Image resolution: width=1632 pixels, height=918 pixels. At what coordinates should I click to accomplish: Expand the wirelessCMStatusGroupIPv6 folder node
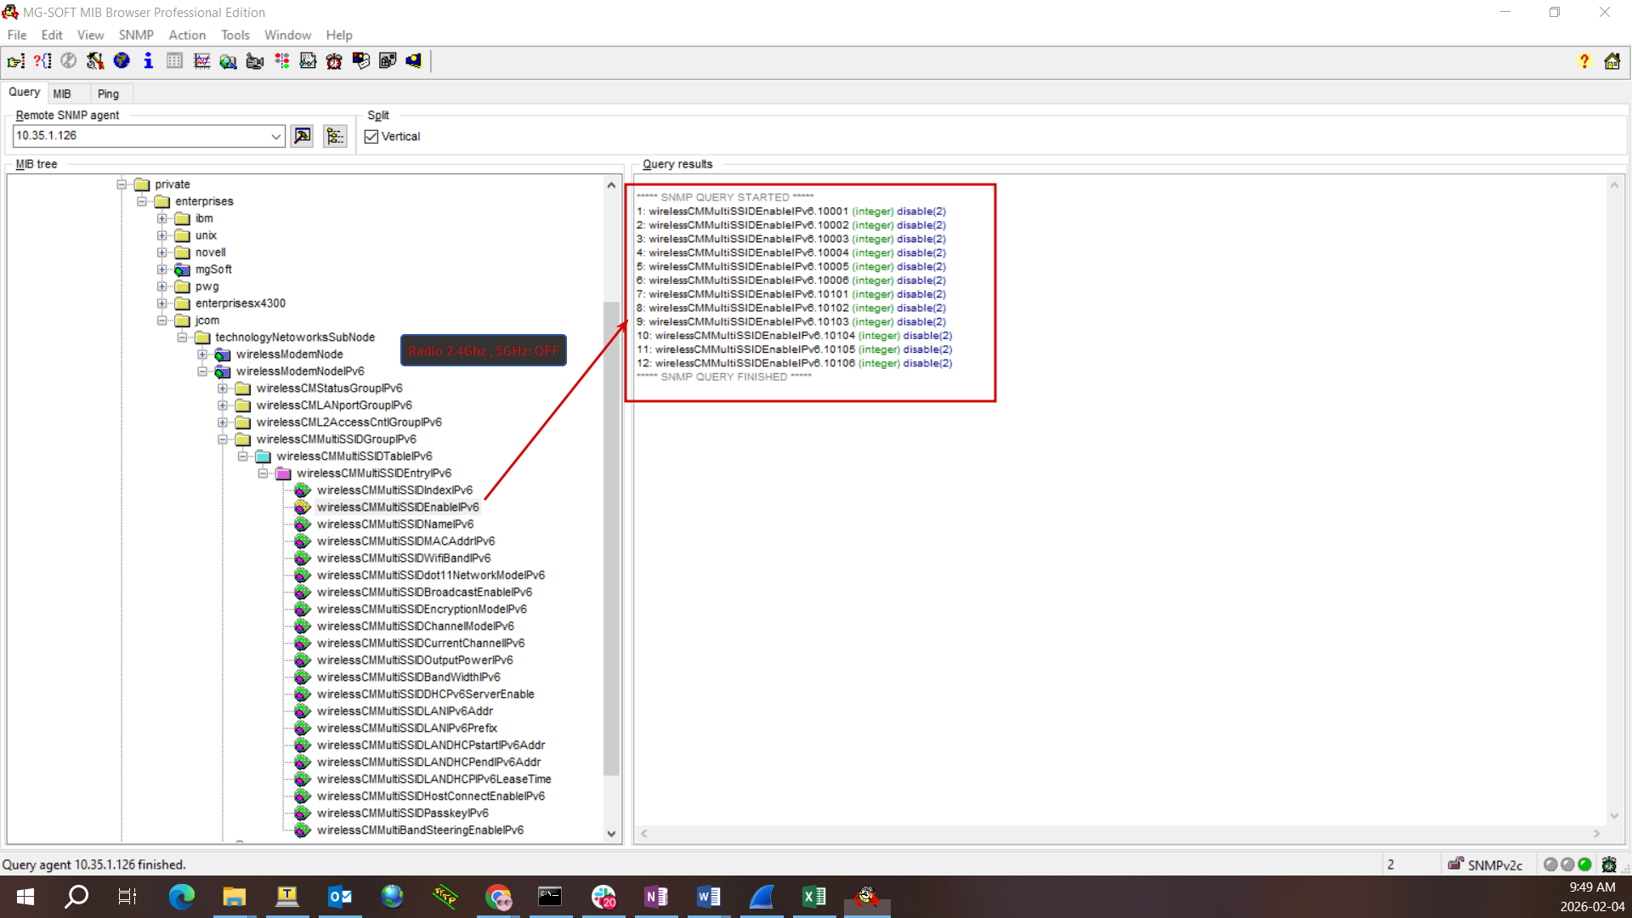pos(223,388)
